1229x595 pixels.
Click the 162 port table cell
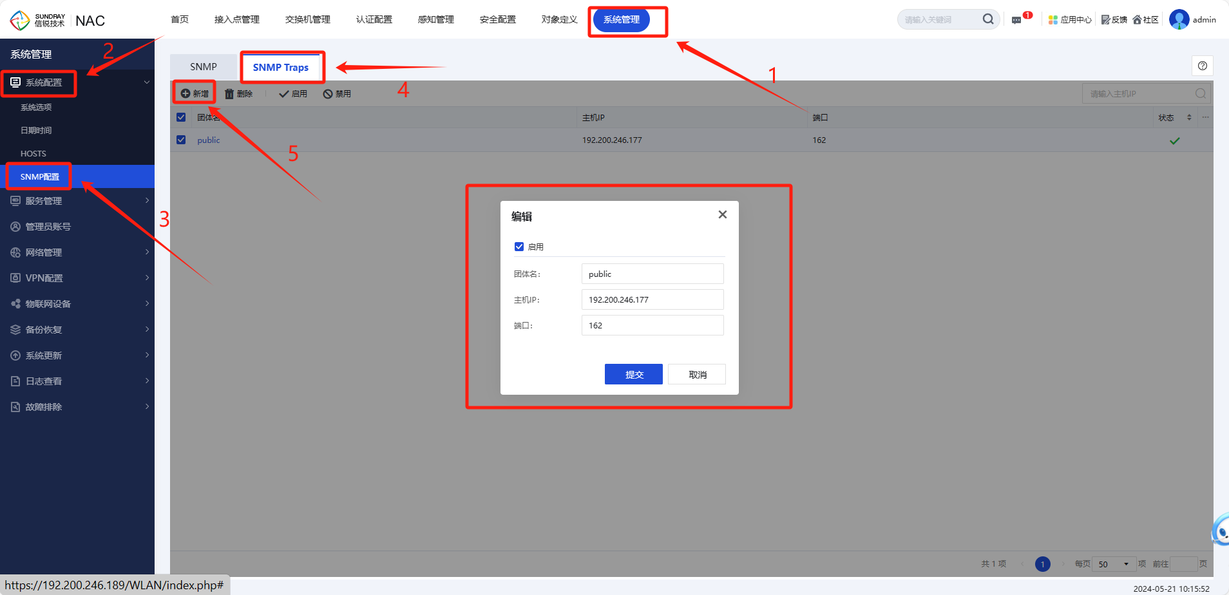pos(819,140)
